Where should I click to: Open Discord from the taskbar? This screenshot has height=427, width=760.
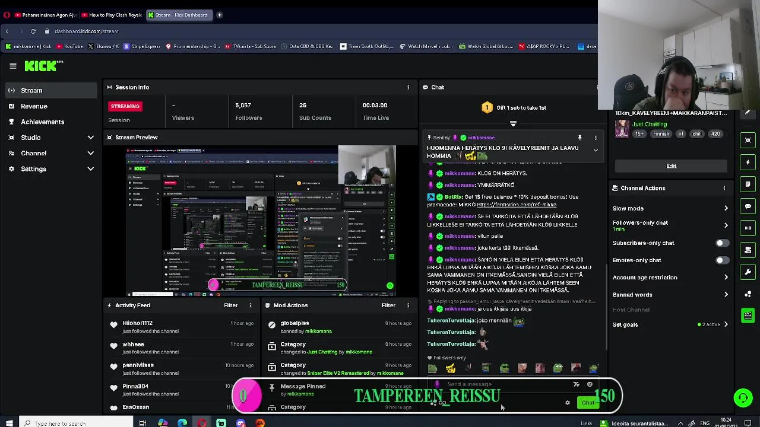[240, 423]
